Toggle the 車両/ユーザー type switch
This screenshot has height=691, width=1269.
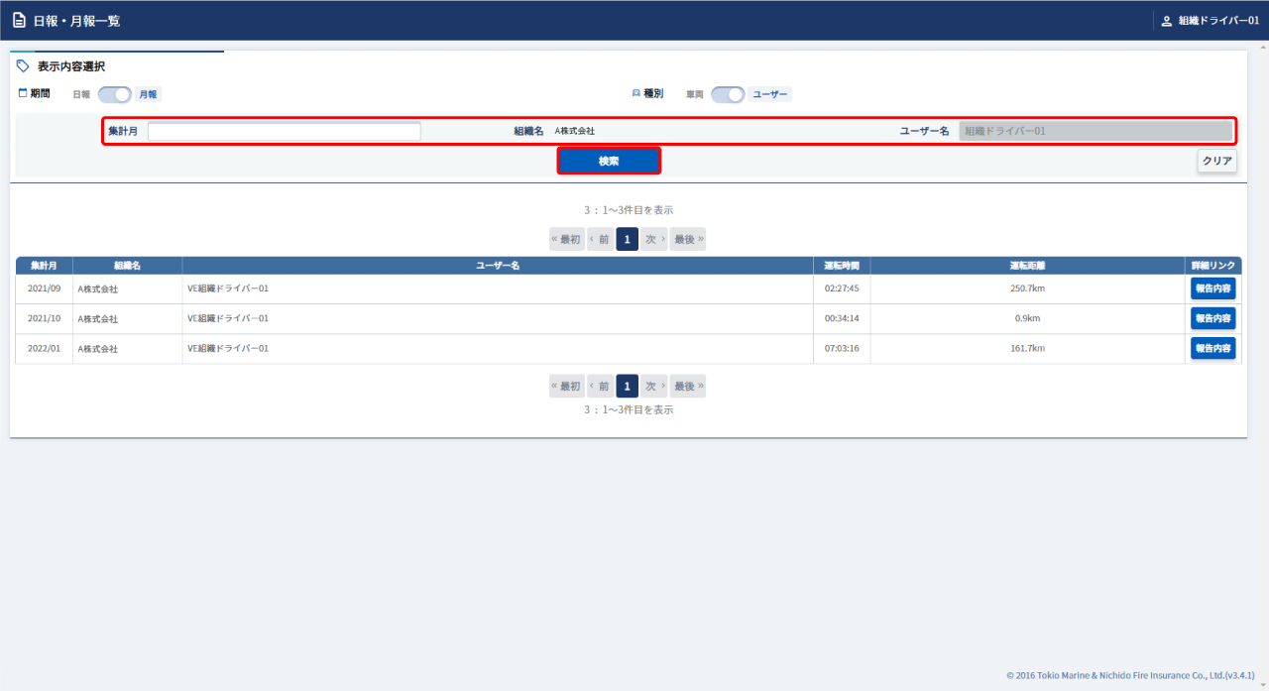[x=728, y=94]
